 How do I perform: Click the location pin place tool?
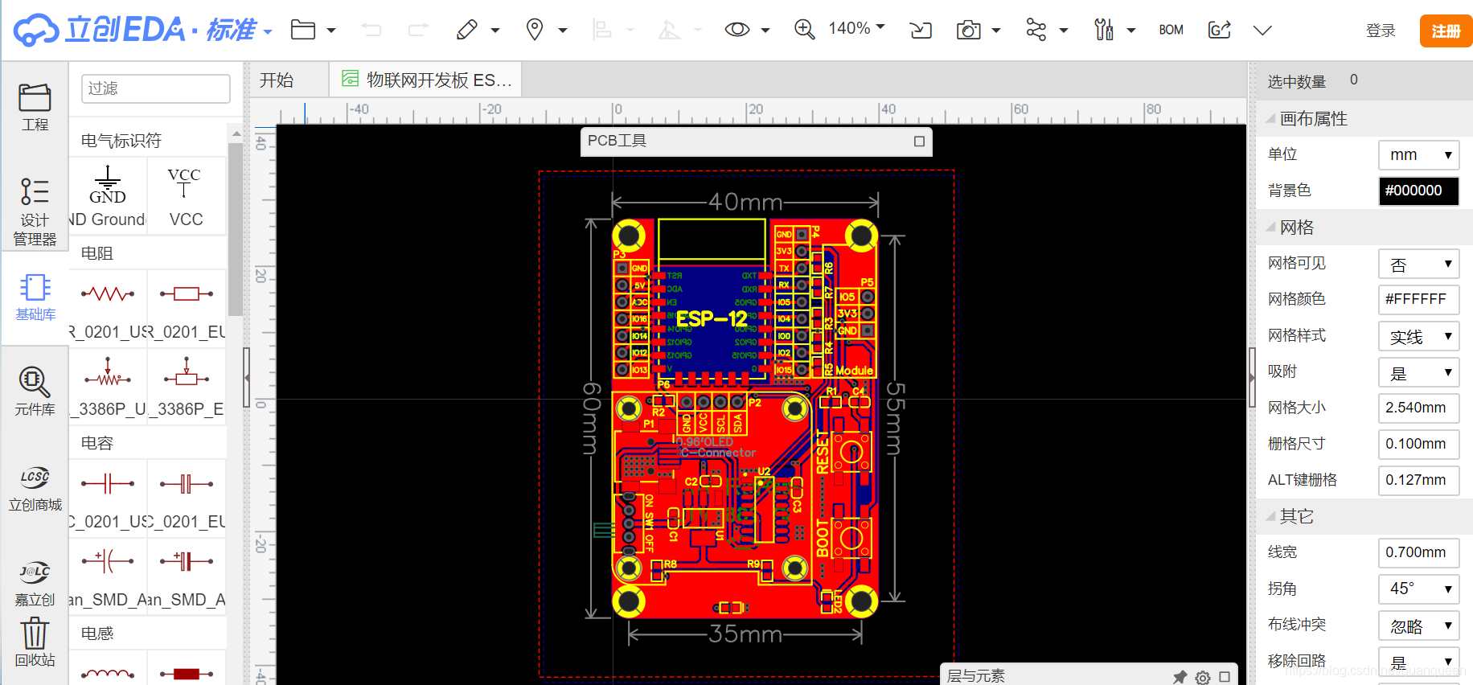coord(535,30)
